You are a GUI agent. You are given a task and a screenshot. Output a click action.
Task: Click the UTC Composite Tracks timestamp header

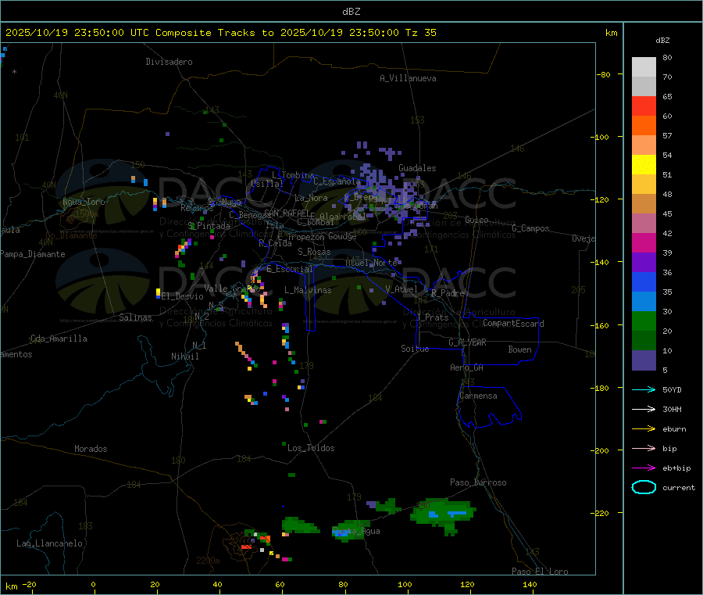coord(220,33)
